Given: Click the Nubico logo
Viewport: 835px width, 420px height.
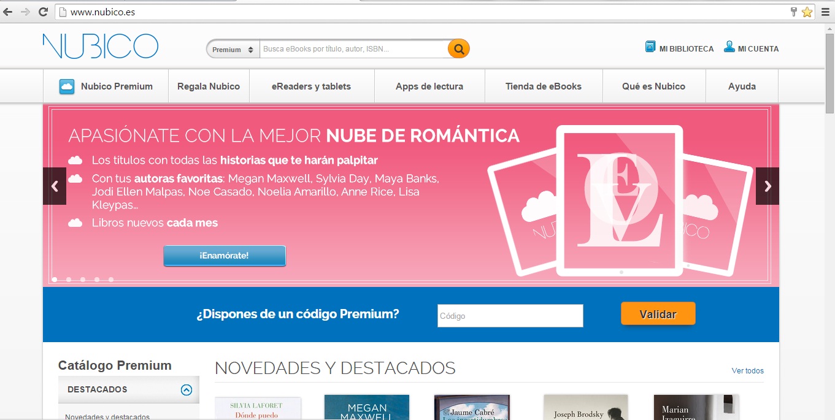Looking at the screenshot, I should pyautogui.click(x=101, y=47).
